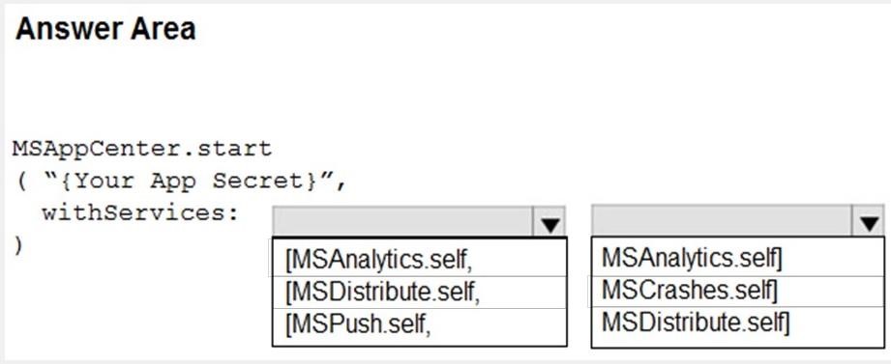This screenshot has height=364, width=891.
Task: Open the left empty combo box field
Action: (x=402, y=222)
